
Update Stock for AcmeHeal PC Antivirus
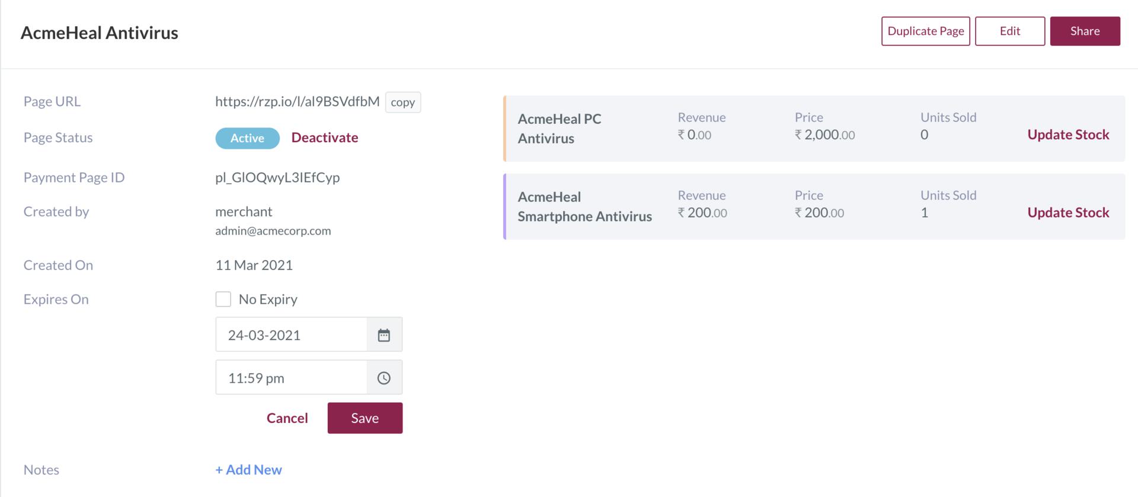(1068, 134)
